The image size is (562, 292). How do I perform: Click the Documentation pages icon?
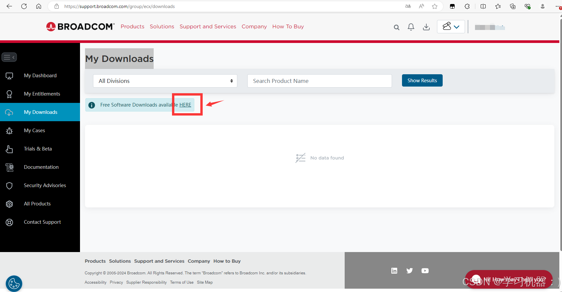coord(9,167)
